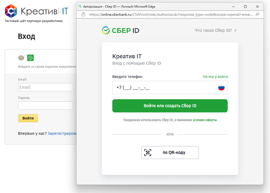
Task: Click the robot mascot login icon
Action: tap(21, 58)
